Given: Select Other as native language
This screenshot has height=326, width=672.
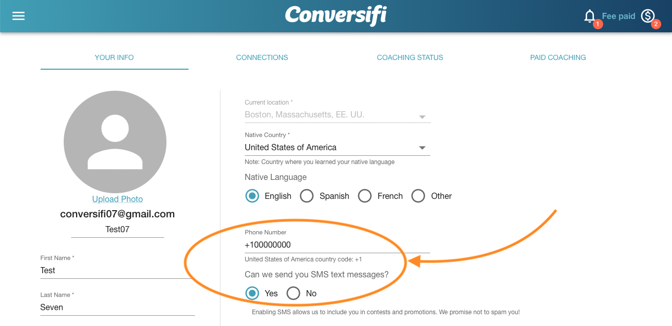Looking at the screenshot, I should 418,196.
